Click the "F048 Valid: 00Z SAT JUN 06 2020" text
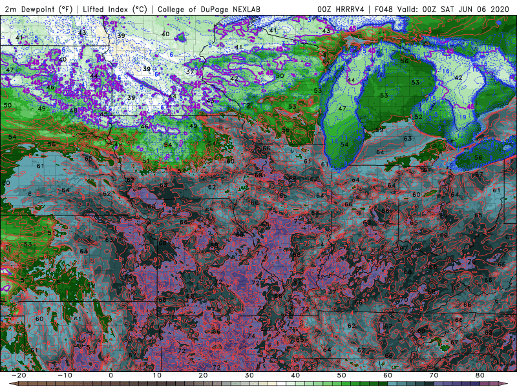The width and height of the screenshot is (517, 387). 442,9
